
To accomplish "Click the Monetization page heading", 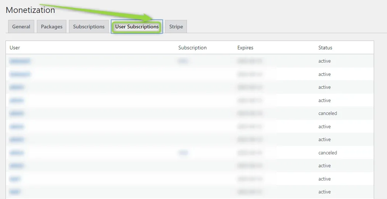I will pos(30,10).
